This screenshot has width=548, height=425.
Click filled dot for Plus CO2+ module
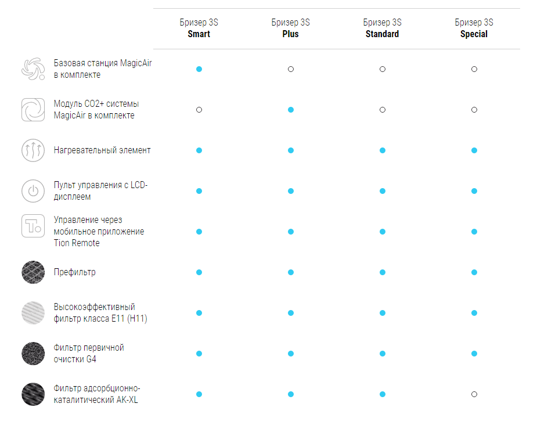pos(291,110)
